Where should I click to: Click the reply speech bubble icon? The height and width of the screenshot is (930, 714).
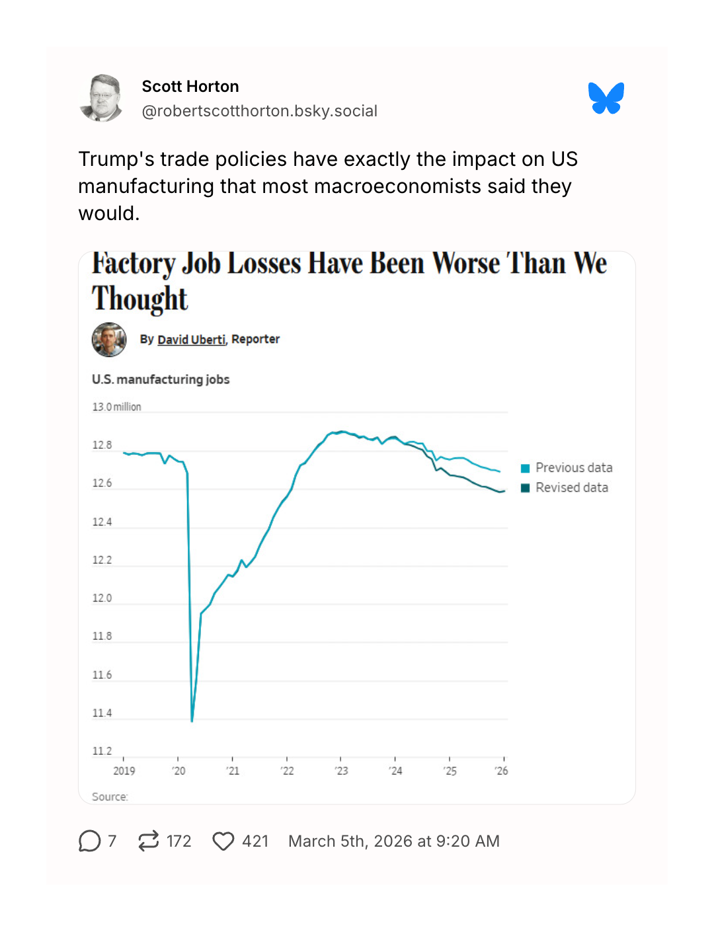click(x=89, y=841)
